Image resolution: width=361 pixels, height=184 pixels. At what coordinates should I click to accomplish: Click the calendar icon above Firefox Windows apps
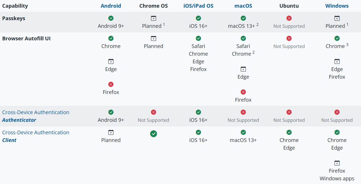click(x=337, y=163)
